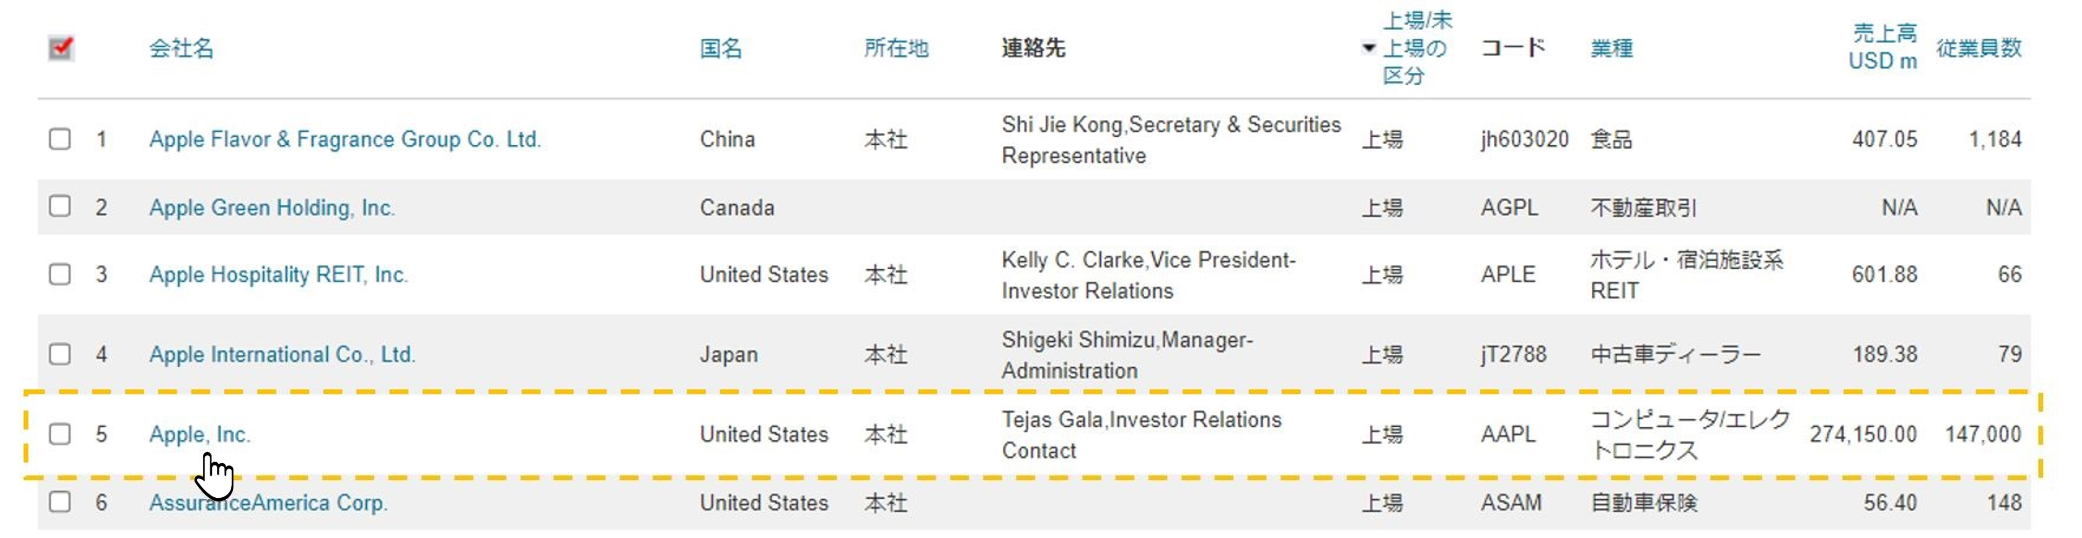Screen dimensions: 2082x538
Task: Open Apple Hospitality REIT, Inc. link
Action: (278, 274)
